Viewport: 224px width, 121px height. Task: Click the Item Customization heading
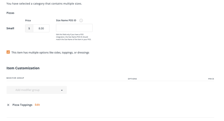pyautogui.click(x=23, y=68)
